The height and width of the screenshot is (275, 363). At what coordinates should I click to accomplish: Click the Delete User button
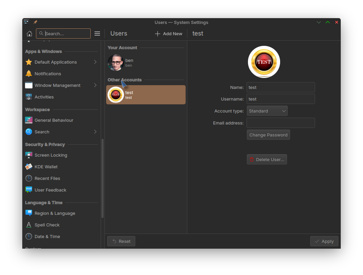tap(267, 159)
